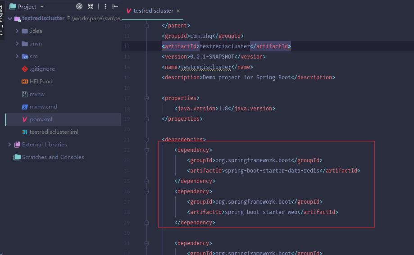Click the underlined name testrediscluster text
Viewport: 414px width, 255px height.
[206, 67]
